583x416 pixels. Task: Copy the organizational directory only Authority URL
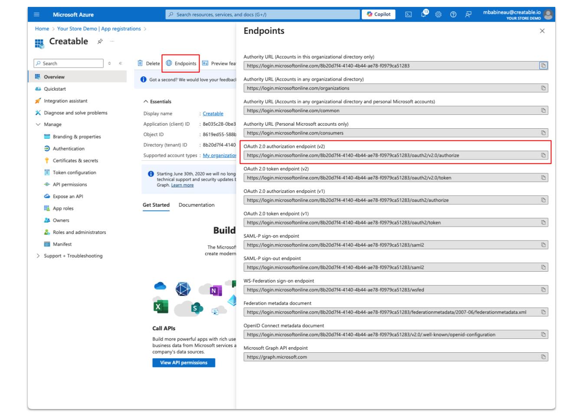click(543, 66)
